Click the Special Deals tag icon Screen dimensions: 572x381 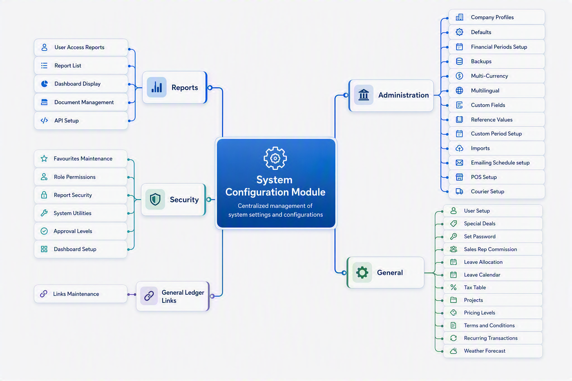tap(454, 224)
